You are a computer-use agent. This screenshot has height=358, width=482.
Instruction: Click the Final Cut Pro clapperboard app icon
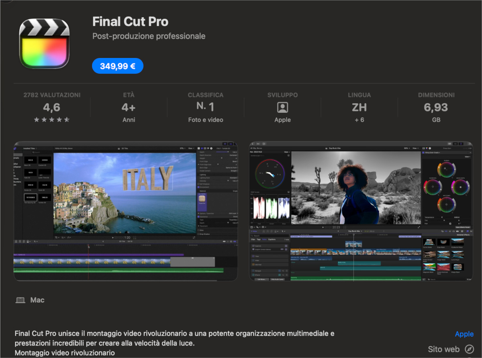pyautogui.click(x=44, y=43)
